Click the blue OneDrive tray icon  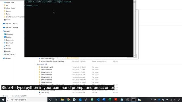pos(159,100)
